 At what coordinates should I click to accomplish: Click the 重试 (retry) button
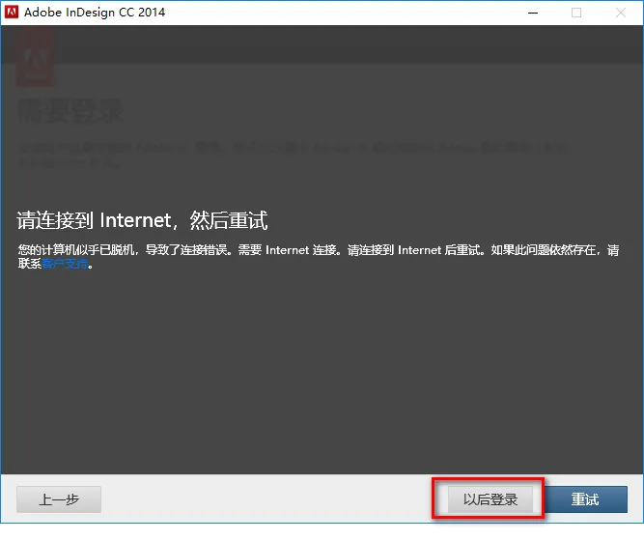585,499
